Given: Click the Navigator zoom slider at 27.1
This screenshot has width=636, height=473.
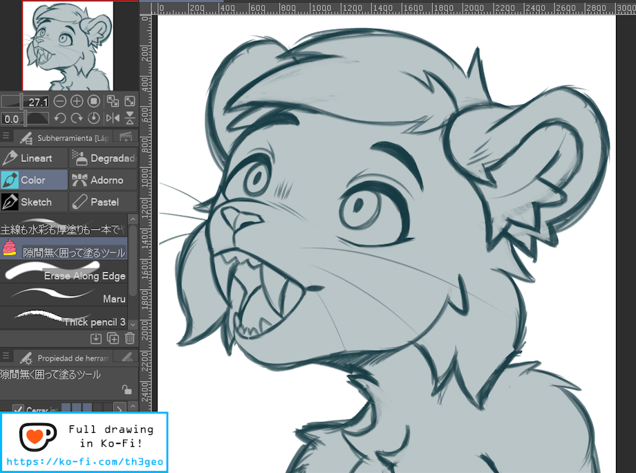Looking at the screenshot, I should [x=24, y=102].
